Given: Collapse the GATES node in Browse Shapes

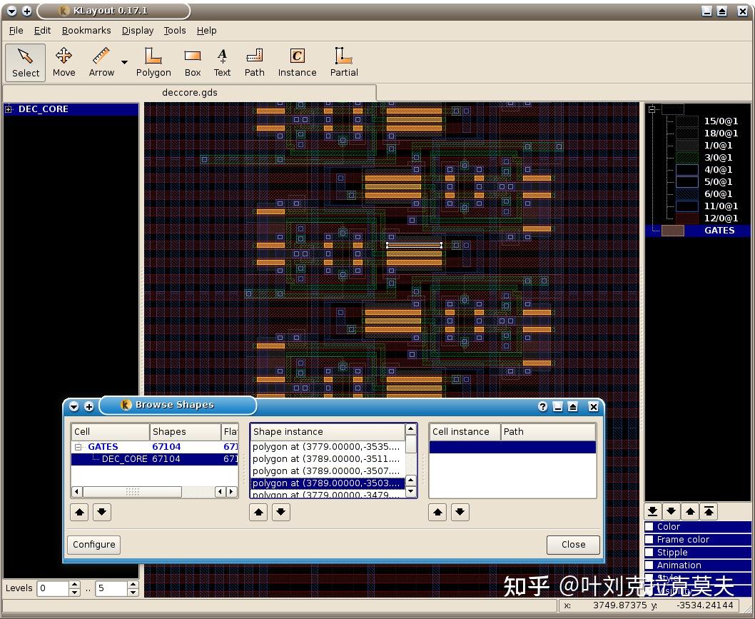Looking at the screenshot, I should click(x=77, y=446).
